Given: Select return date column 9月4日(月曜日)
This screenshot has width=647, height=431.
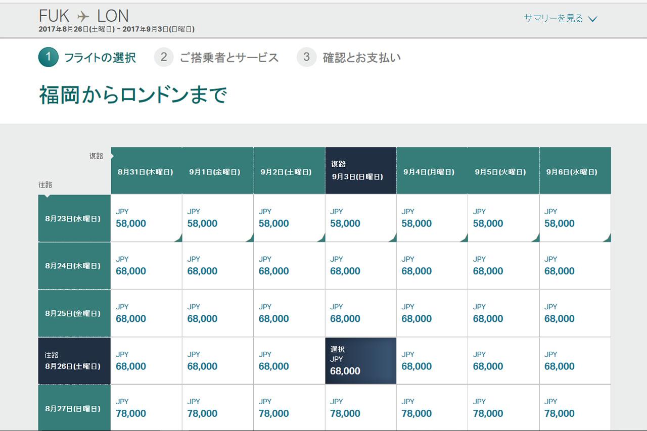Looking at the screenshot, I should coord(432,171).
